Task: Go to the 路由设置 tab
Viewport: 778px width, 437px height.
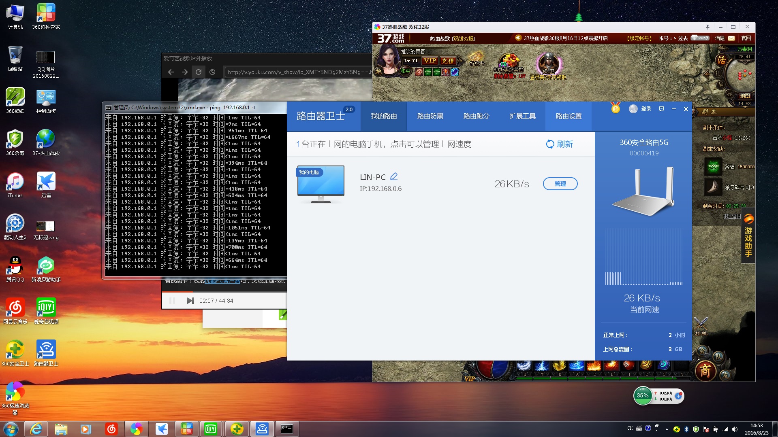Action: (x=569, y=116)
